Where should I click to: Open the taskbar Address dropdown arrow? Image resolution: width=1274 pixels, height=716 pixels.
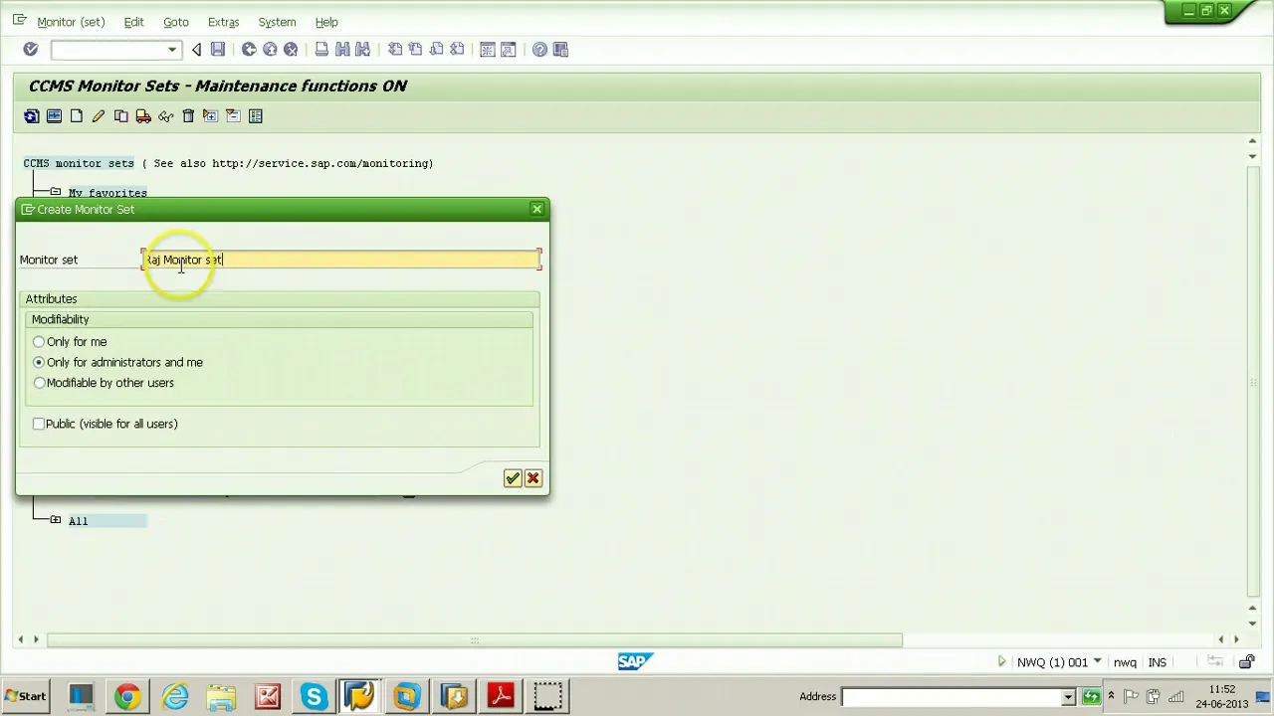[x=1067, y=697]
